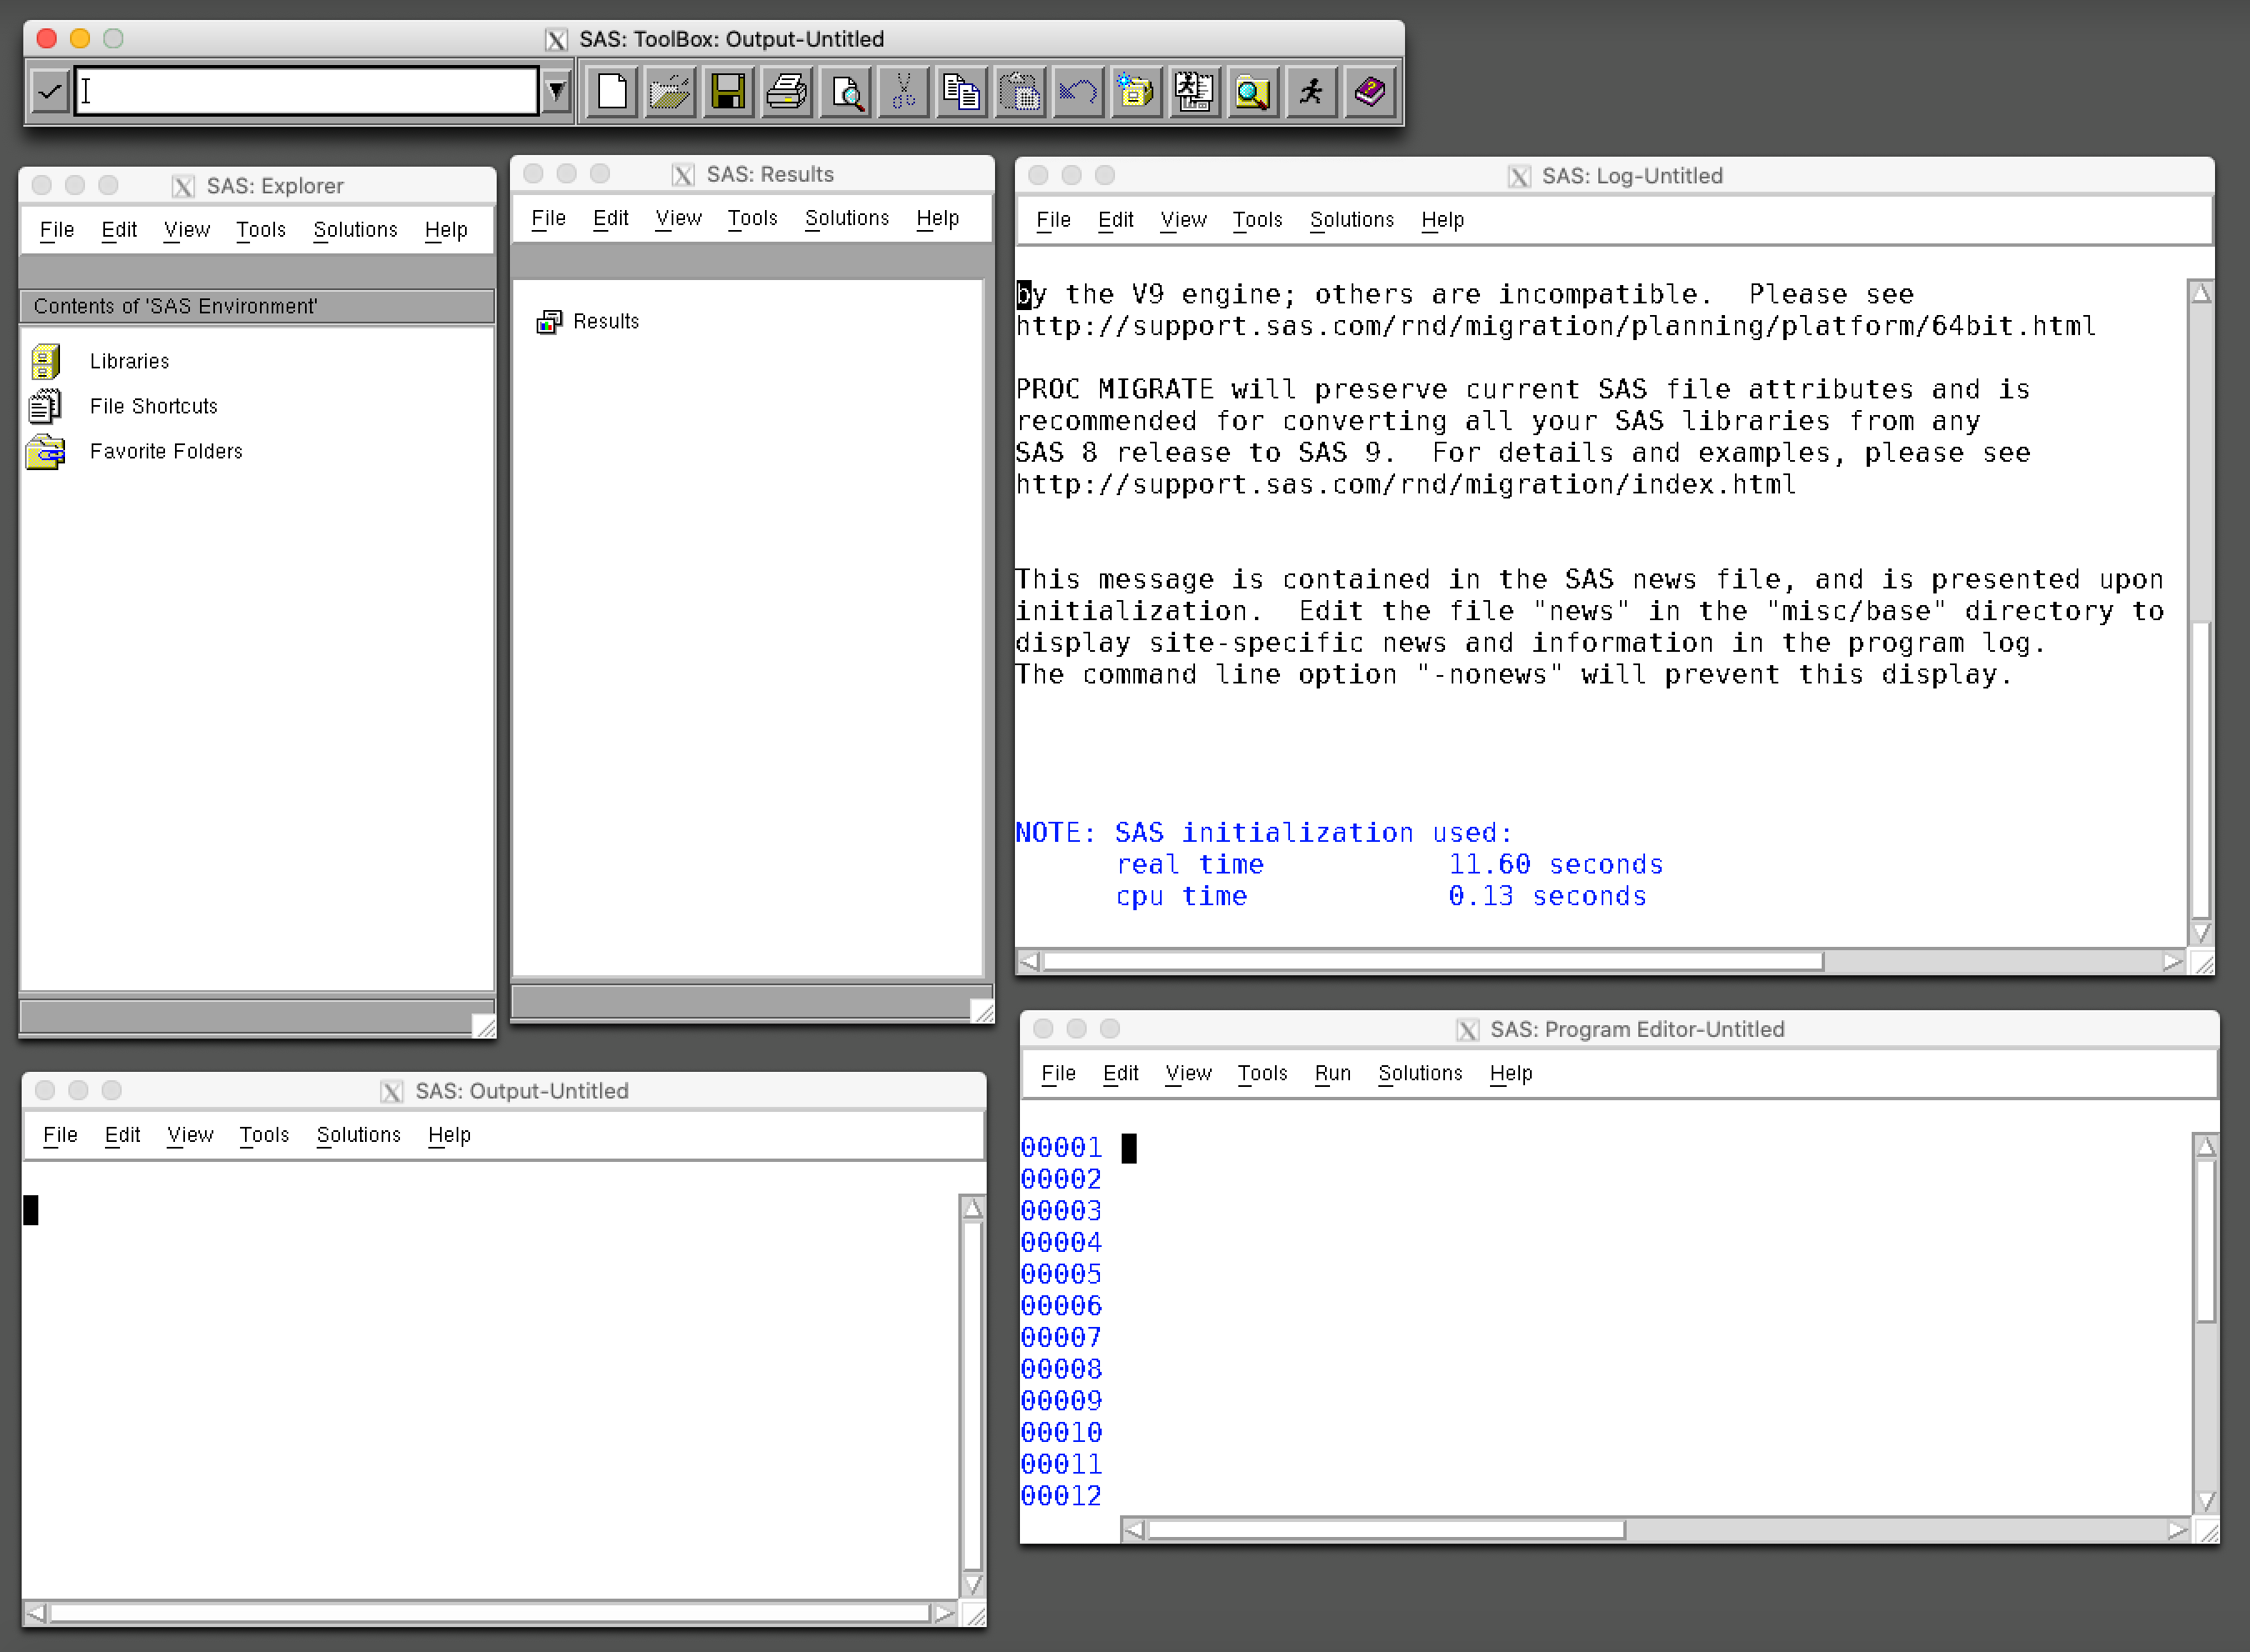Open Solutions menu in Results window
Viewport: 2250px width, 1652px height.
pyautogui.click(x=847, y=218)
